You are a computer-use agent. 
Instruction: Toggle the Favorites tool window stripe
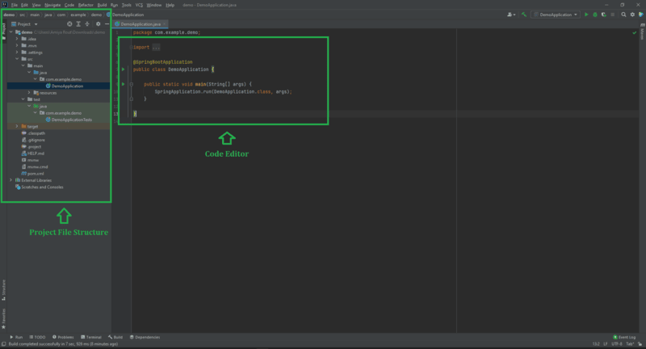(x=4, y=318)
